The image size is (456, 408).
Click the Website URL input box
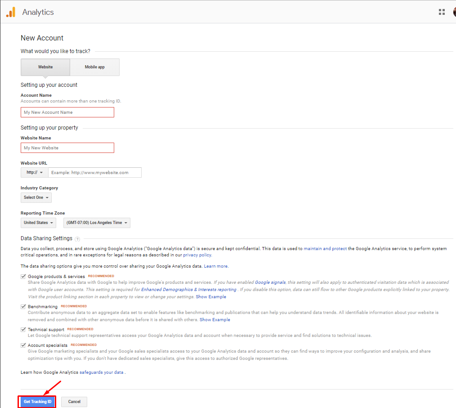point(94,172)
